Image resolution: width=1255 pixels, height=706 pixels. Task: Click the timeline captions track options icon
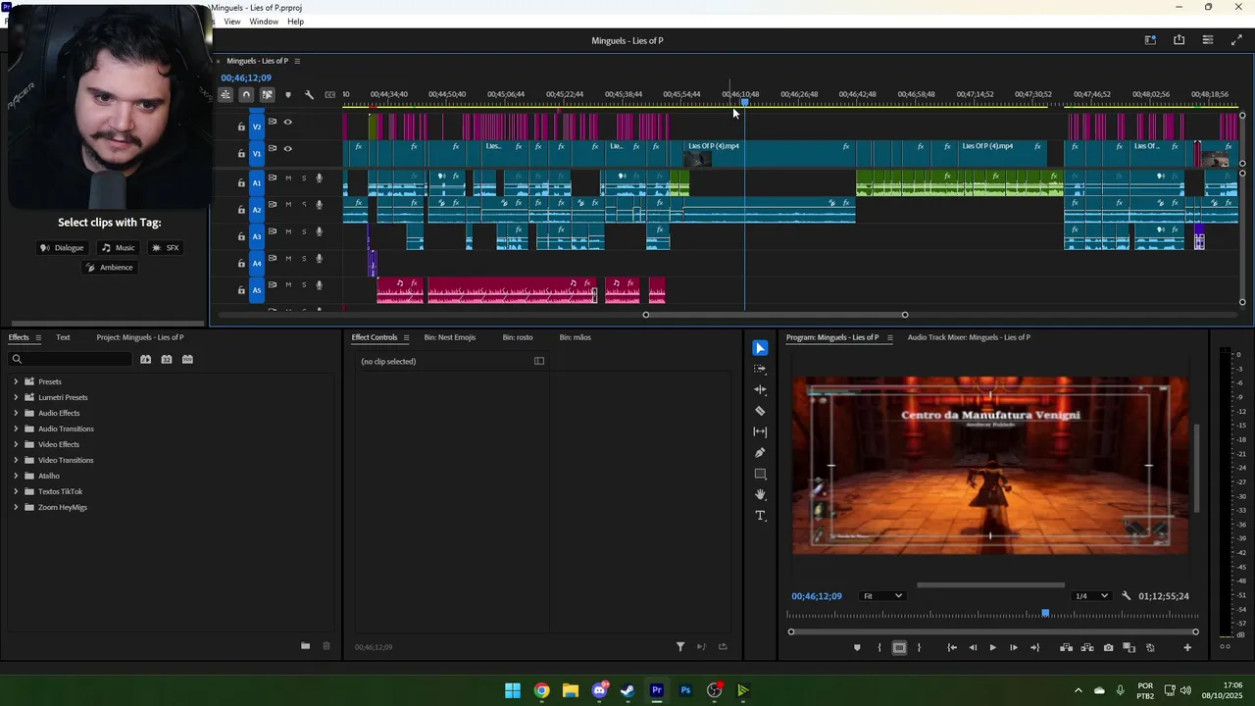(329, 95)
